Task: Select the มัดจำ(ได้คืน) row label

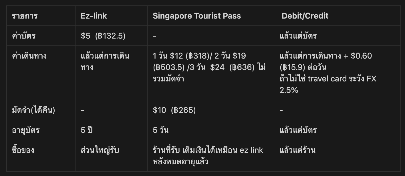Action: pos(33,110)
